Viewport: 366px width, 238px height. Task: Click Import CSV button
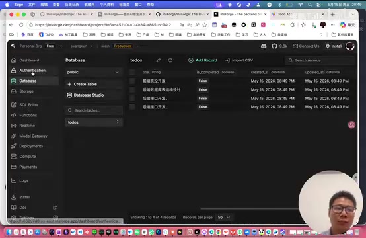point(239,60)
